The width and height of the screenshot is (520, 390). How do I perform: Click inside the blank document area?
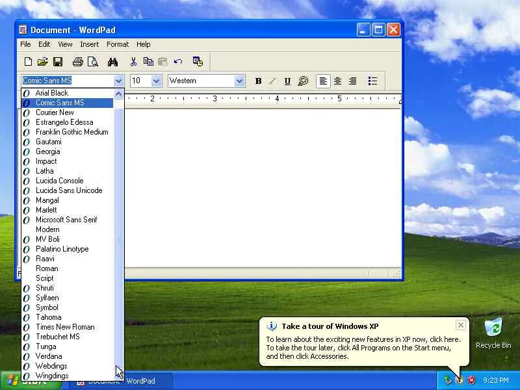pos(263,187)
